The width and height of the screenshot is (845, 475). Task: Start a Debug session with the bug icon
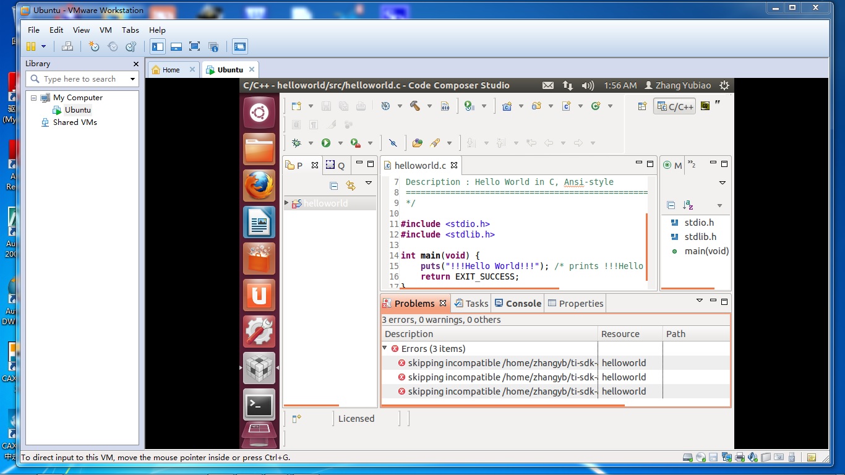(x=296, y=143)
